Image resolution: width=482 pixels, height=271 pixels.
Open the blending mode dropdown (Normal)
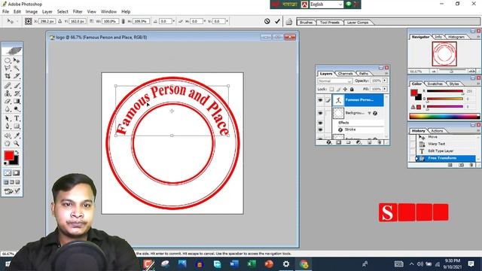tap(334, 81)
